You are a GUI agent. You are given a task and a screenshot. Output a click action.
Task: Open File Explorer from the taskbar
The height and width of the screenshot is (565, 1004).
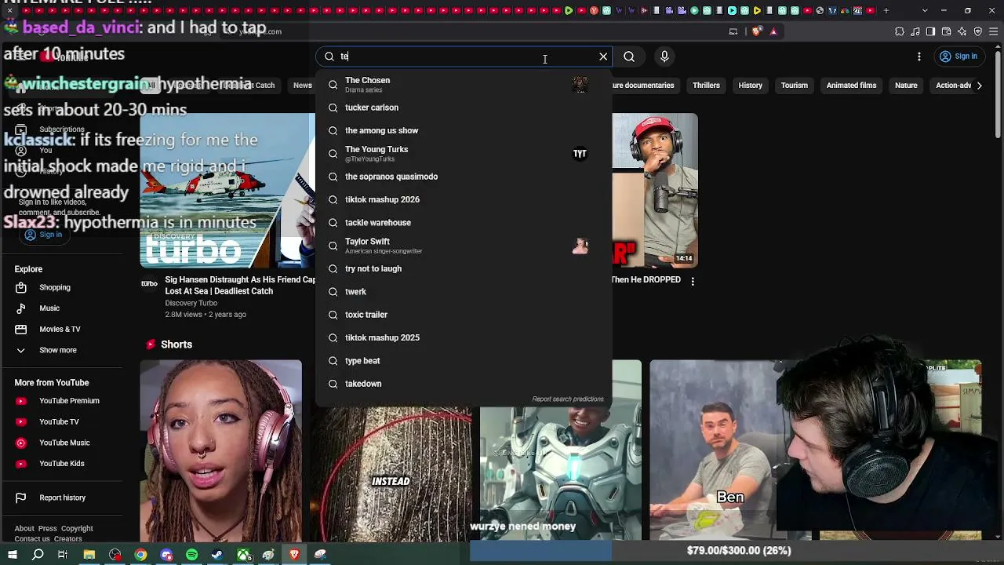click(x=89, y=555)
